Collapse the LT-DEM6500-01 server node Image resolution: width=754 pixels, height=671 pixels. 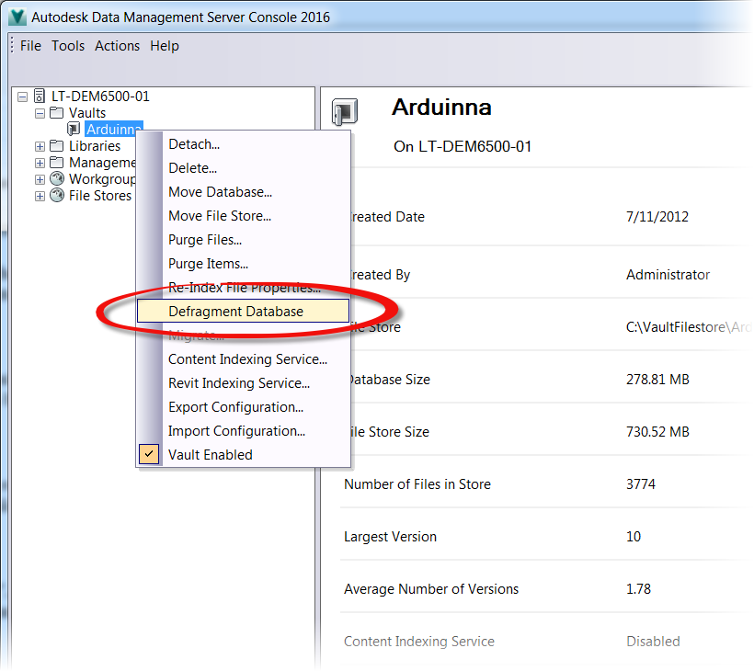(x=22, y=97)
